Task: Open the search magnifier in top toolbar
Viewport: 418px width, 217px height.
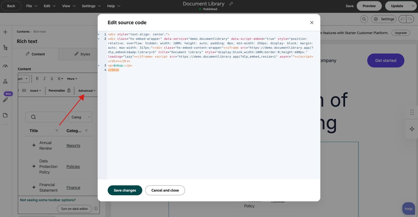Action: coord(364,19)
